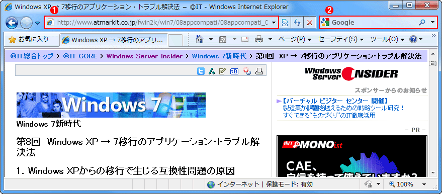442x194 pixels.
Task: Click the URL address bar field
Action: pos(161,23)
